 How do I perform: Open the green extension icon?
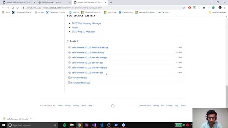pyautogui.click(x=213, y=8)
